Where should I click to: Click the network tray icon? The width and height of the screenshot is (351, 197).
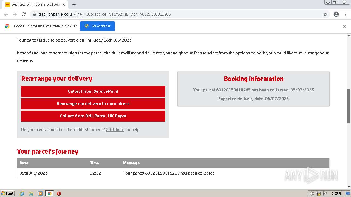(318, 193)
